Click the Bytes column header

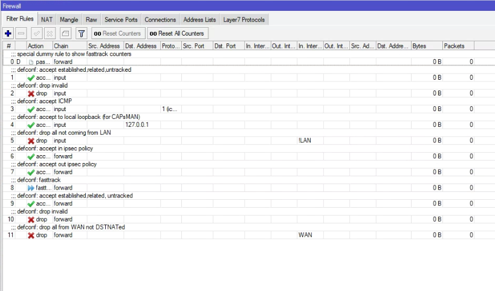pos(427,46)
